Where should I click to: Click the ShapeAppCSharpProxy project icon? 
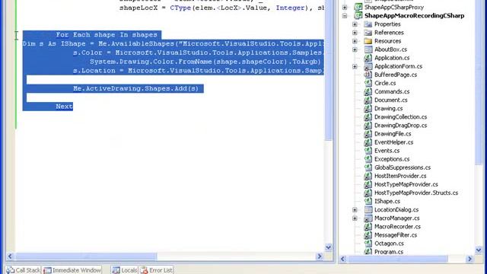click(x=358, y=7)
